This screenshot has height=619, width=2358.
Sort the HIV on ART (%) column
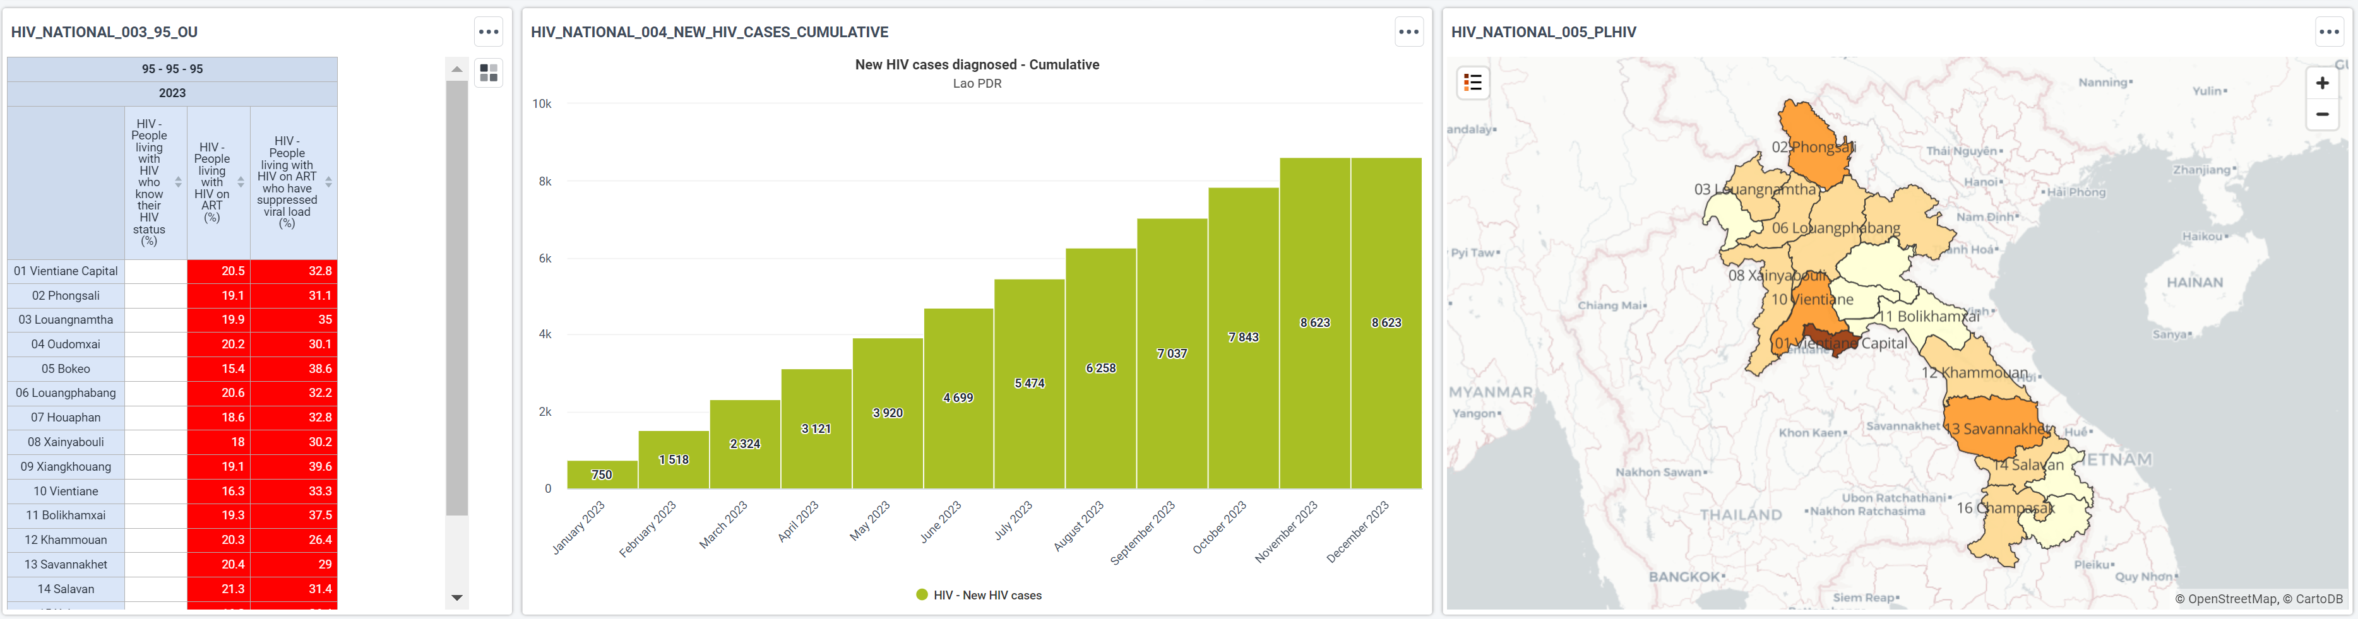tap(241, 183)
